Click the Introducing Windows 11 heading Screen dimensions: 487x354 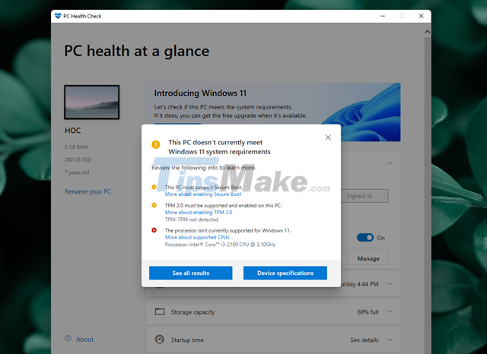click(200, 93)
